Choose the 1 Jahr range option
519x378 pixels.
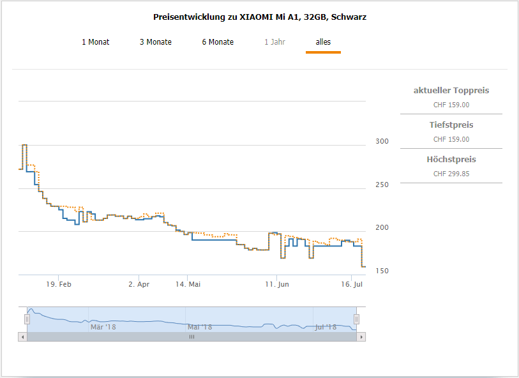[x=275, y=42]
